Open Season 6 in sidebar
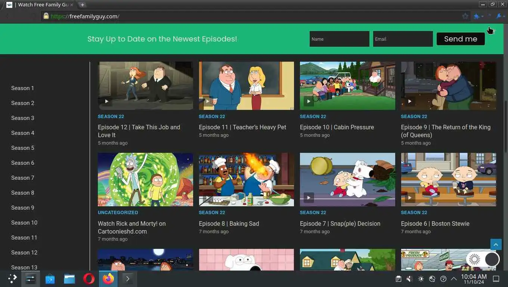The height and width of the screenshot is (287, 508). (x=22, y=163)
